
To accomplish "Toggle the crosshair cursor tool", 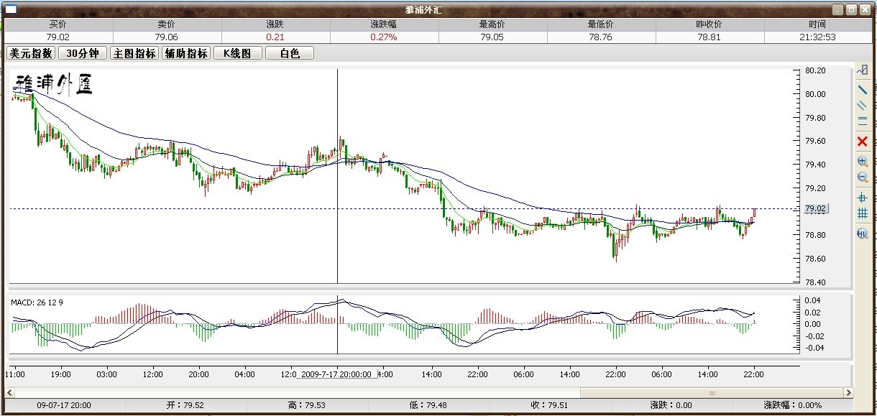I will (863, 197).
